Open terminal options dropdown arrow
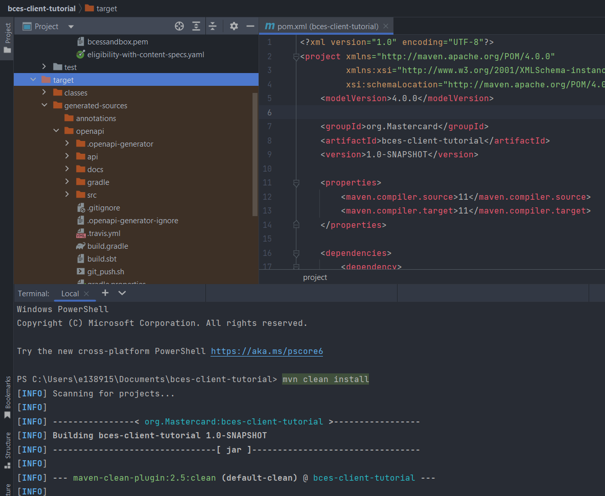This screenshot has height=496, width=605. coord(122,293)
